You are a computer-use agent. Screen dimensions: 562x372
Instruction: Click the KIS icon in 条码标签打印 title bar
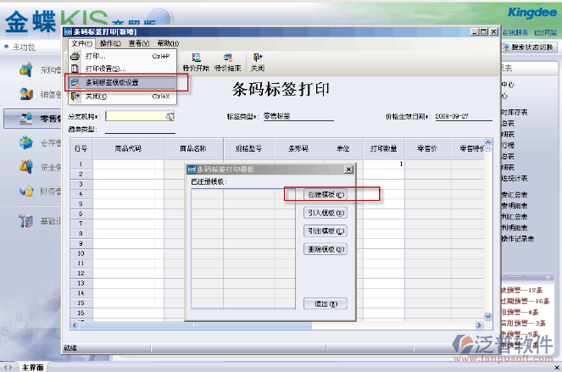pos(68,32)
